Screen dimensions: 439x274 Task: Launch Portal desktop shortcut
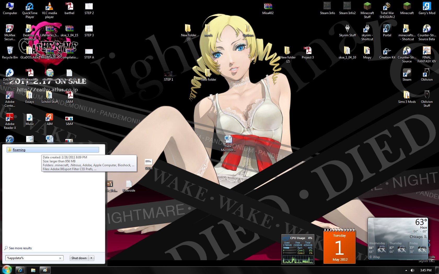[x=387, y=31]
